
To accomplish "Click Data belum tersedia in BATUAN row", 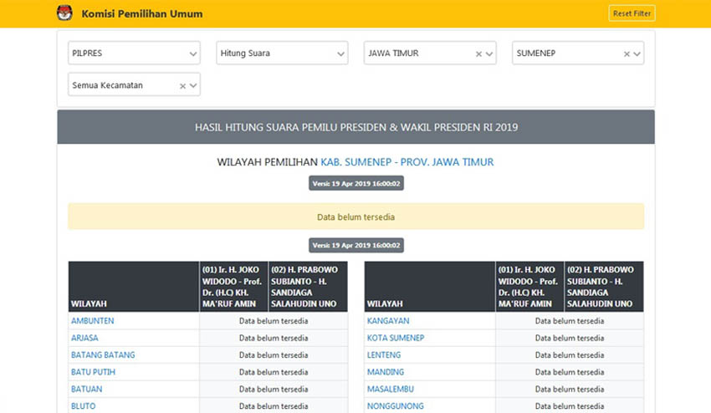I will (274, 390).
